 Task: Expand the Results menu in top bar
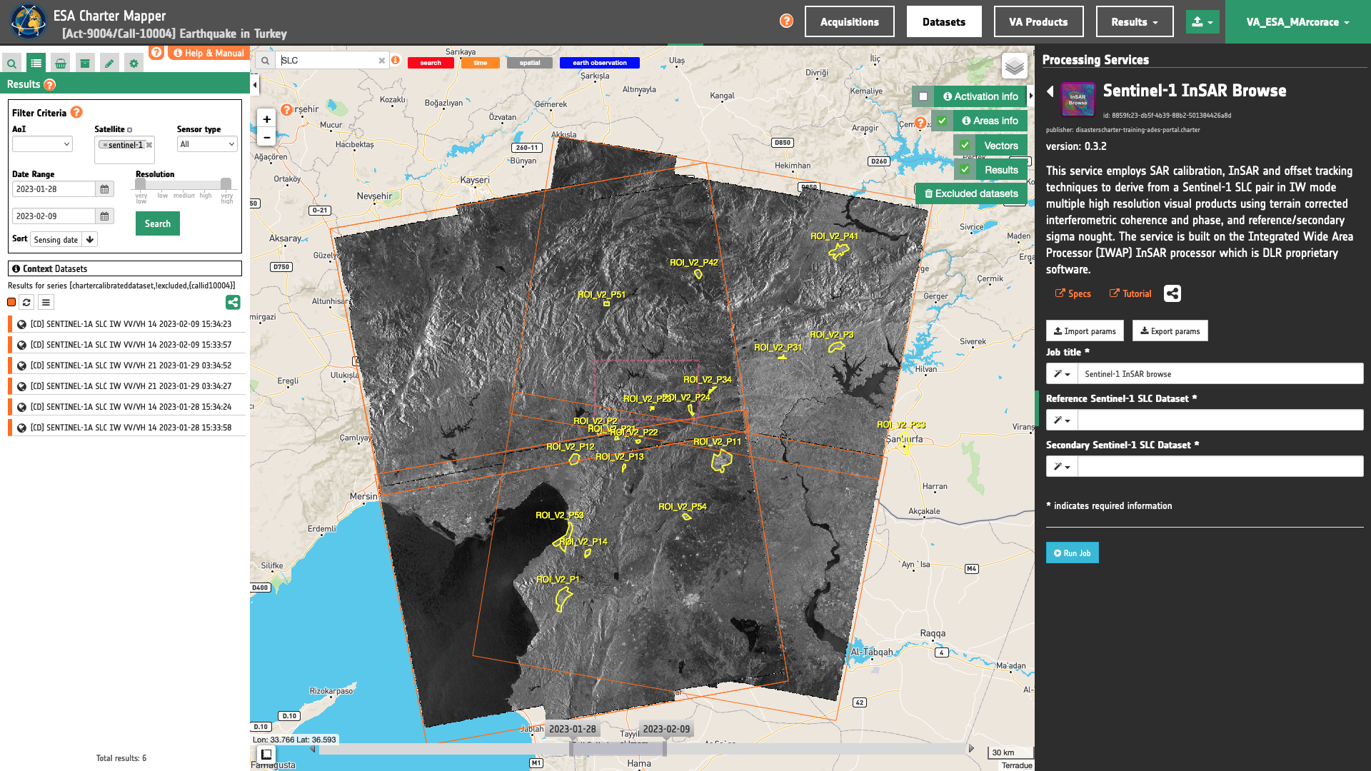(x=1135, y=21)
